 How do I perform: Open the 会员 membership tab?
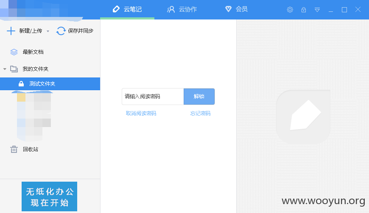pyautogui.click(x=236, y=9)
